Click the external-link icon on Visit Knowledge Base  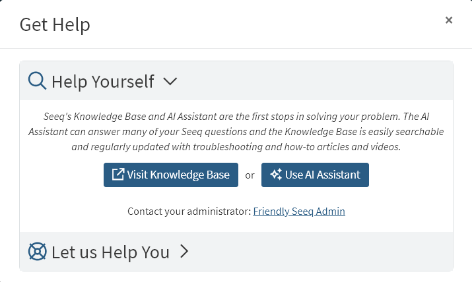(118, 175)
